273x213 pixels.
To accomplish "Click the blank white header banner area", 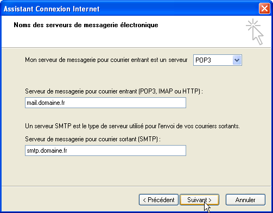I will (x=126, y=38).
